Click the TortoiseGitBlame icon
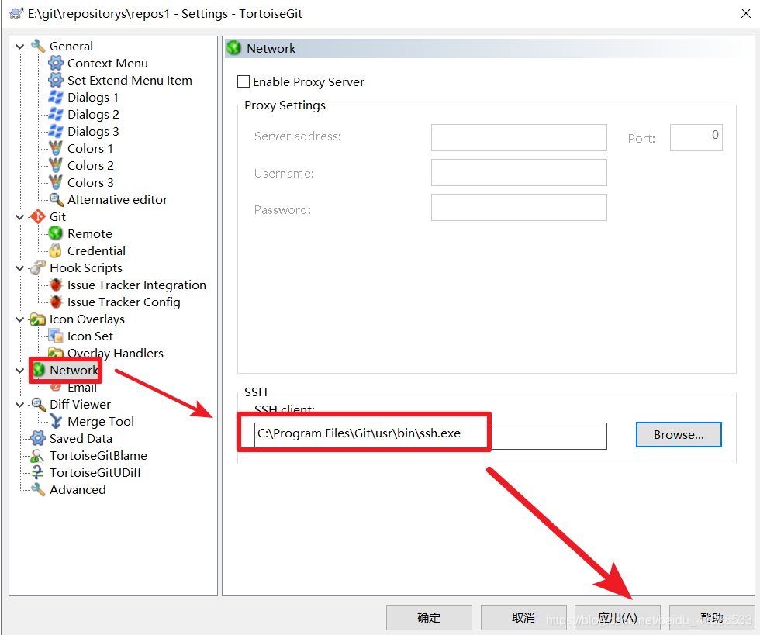 (x=38, y=456)
